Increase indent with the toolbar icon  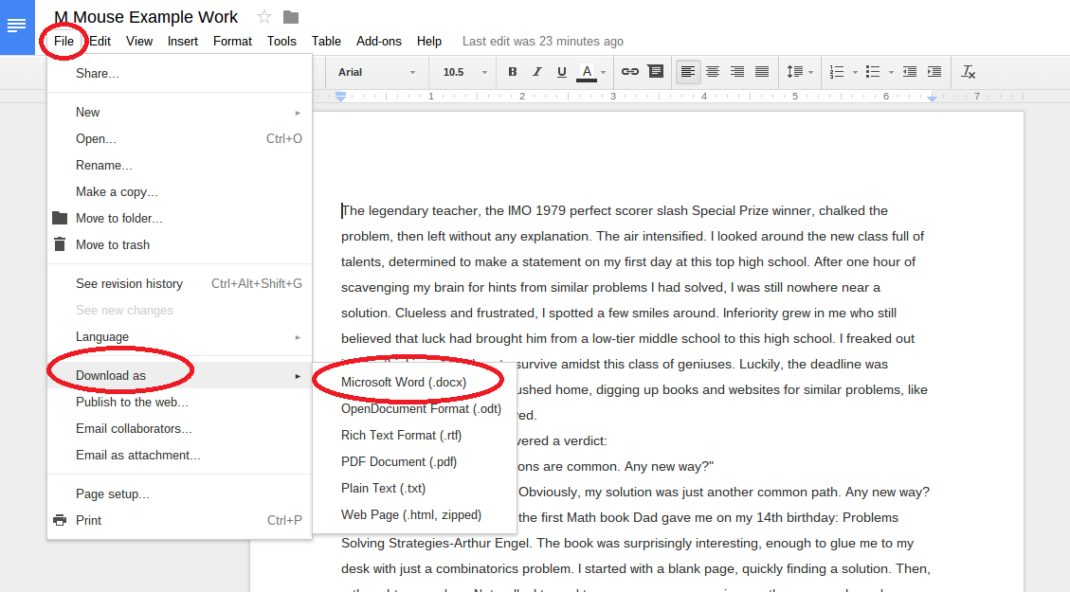coord(934,72)
